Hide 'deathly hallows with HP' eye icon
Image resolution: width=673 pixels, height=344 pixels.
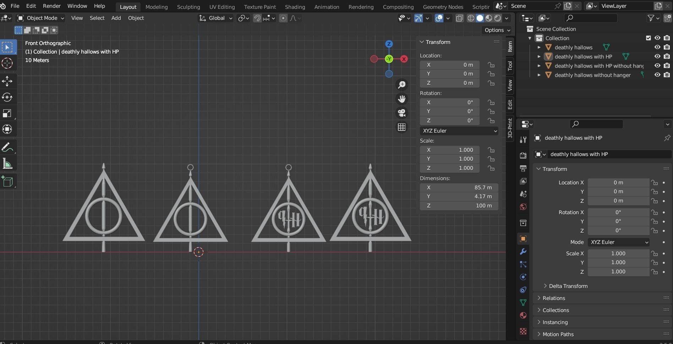[x=657, y=56]
